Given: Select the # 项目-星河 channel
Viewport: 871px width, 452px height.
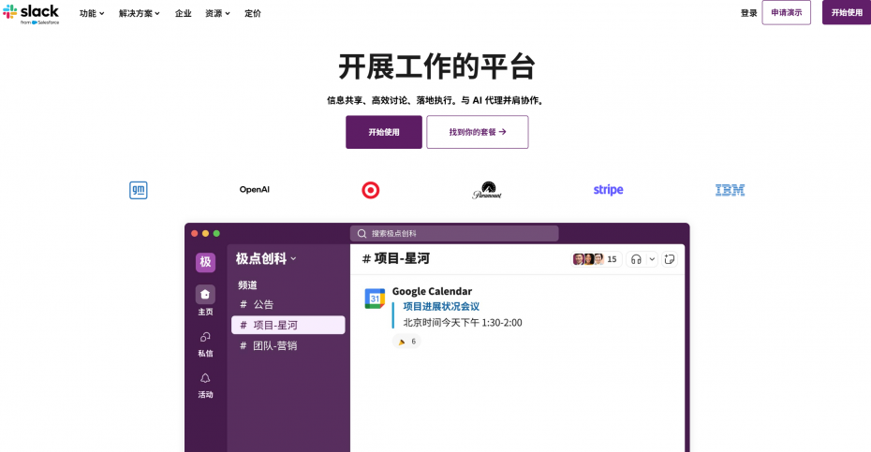Looking at the screenshot, I should [288, 325].
